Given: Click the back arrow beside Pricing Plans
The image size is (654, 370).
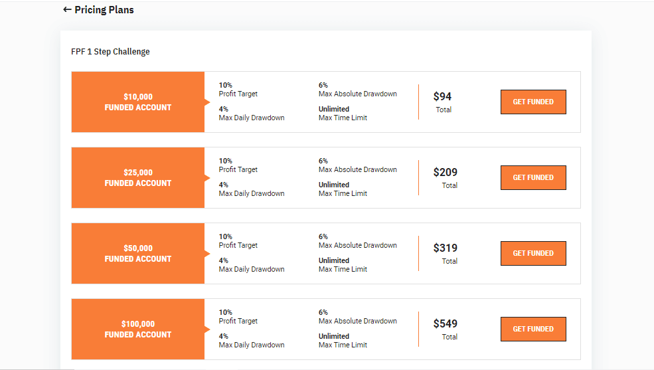Looking at the screenshot, I should [x=67, y=9].
